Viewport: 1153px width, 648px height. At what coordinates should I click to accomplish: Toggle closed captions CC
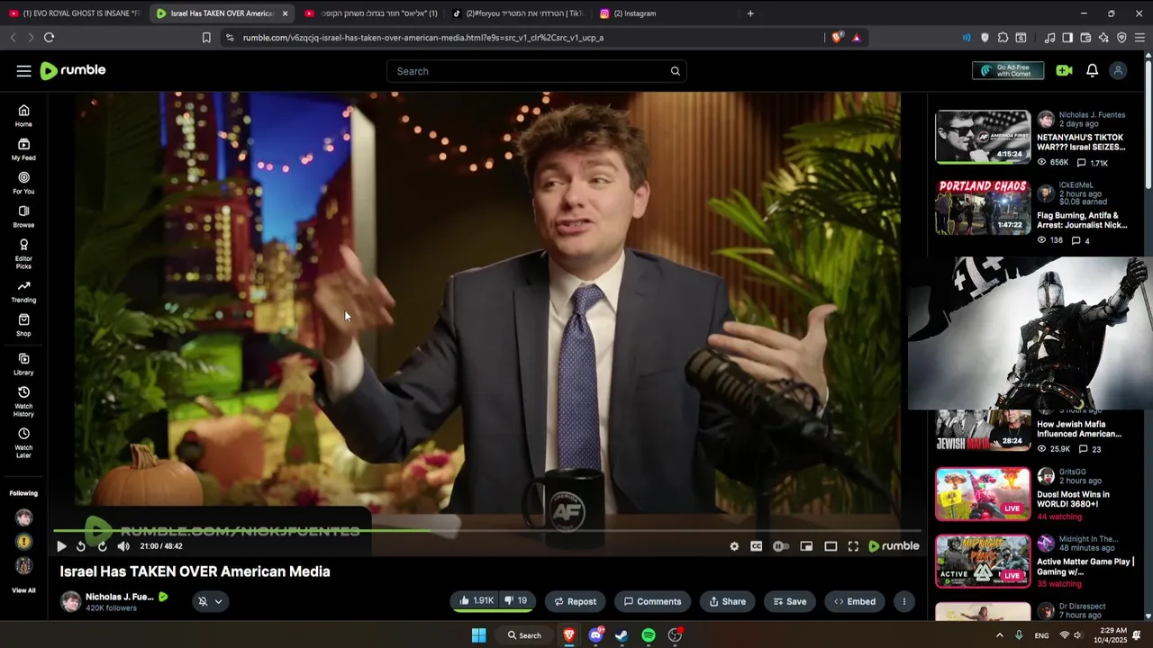tap(757, 546)
